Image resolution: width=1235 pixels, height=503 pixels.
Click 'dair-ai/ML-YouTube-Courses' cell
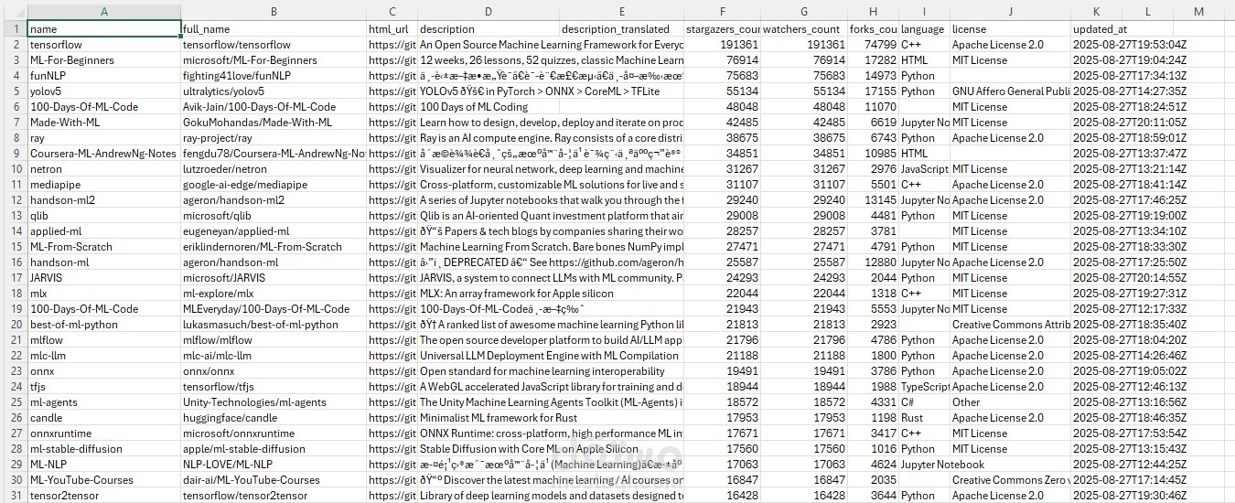pyautogui.click(x=274, y=480)
